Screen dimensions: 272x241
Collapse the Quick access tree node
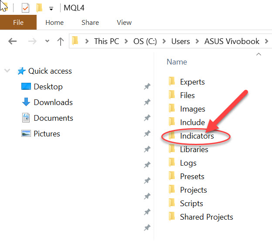7,71
